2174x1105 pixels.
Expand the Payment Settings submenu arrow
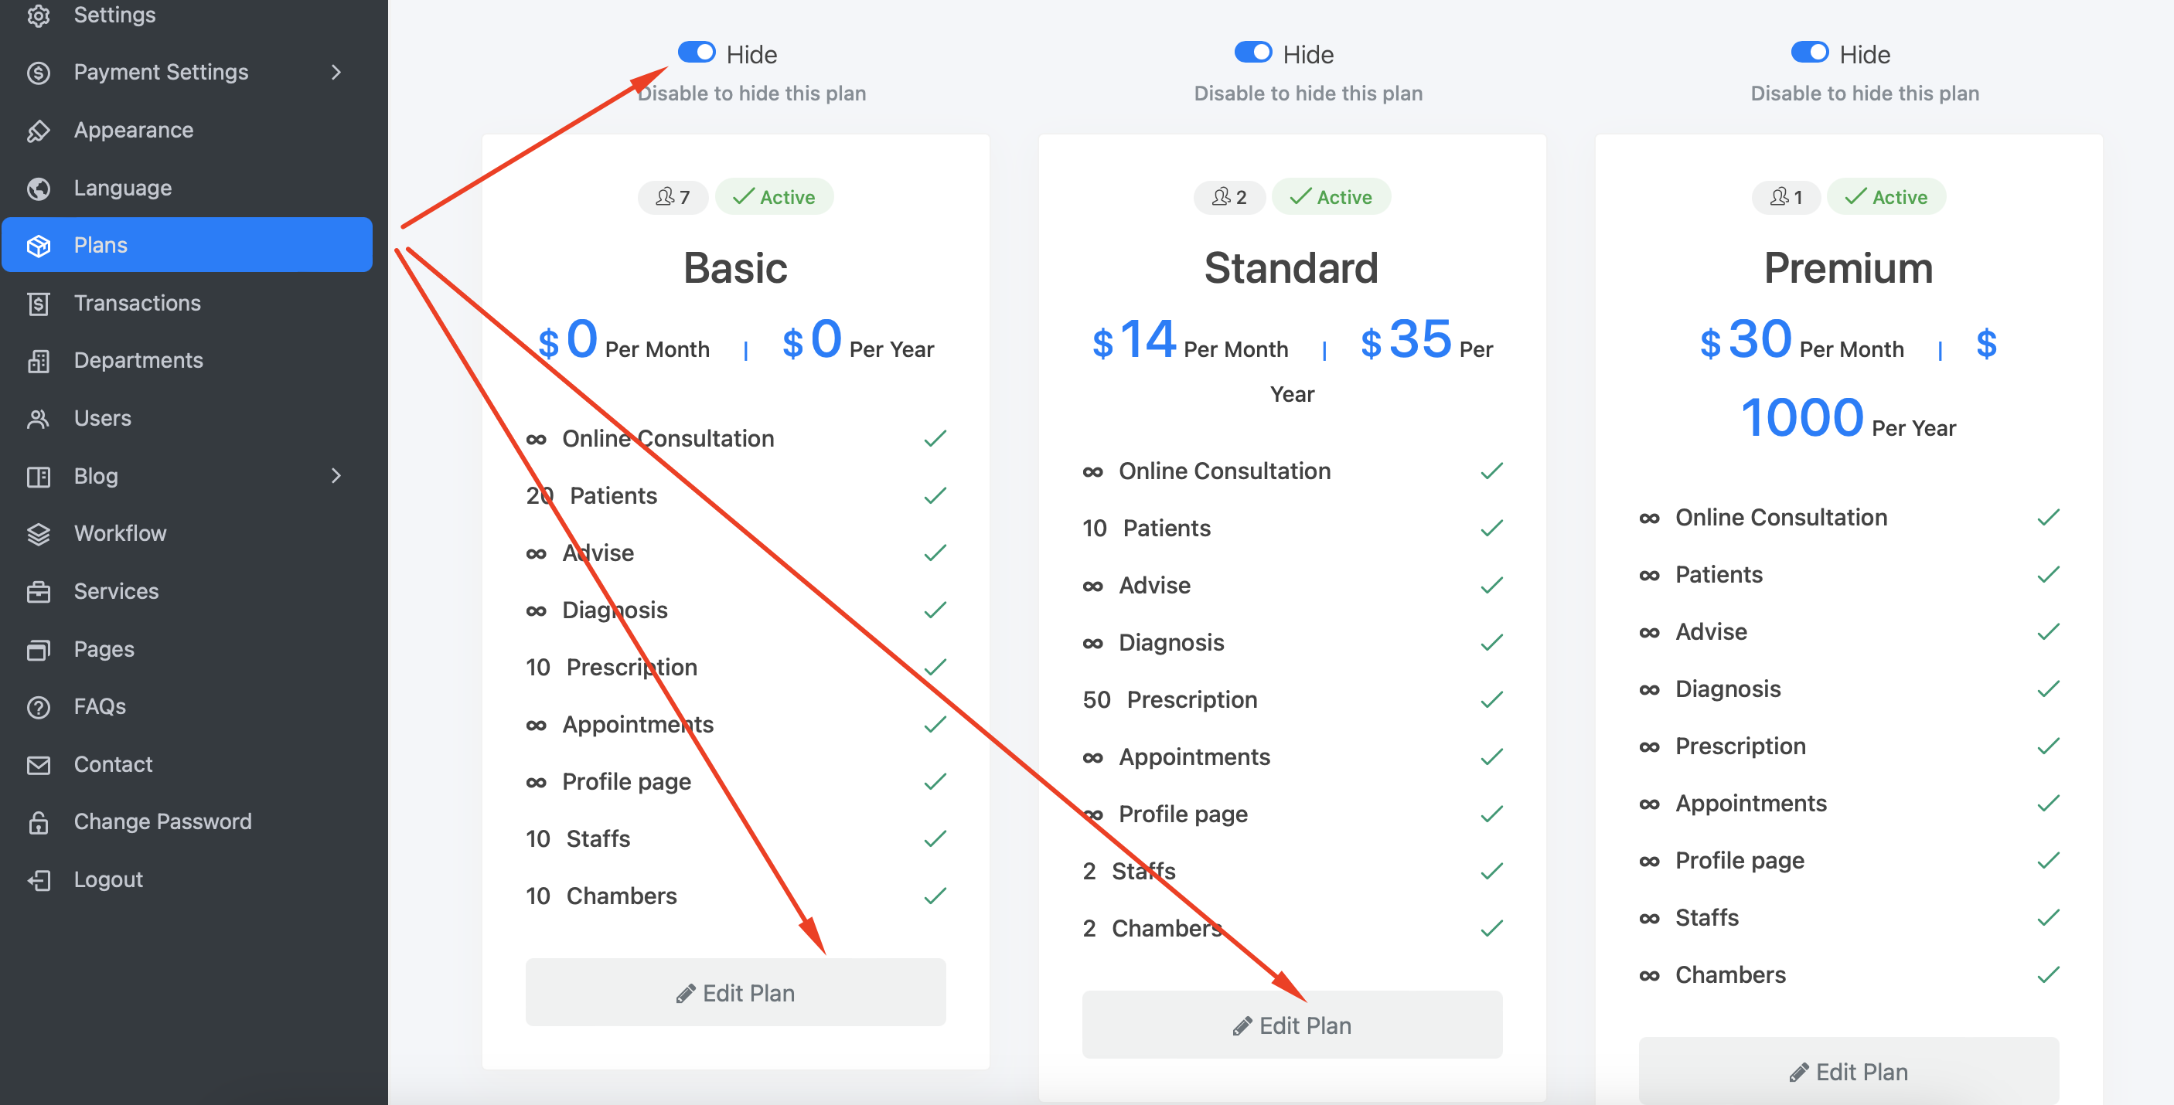pyautogui.click(x=336, y=73)
